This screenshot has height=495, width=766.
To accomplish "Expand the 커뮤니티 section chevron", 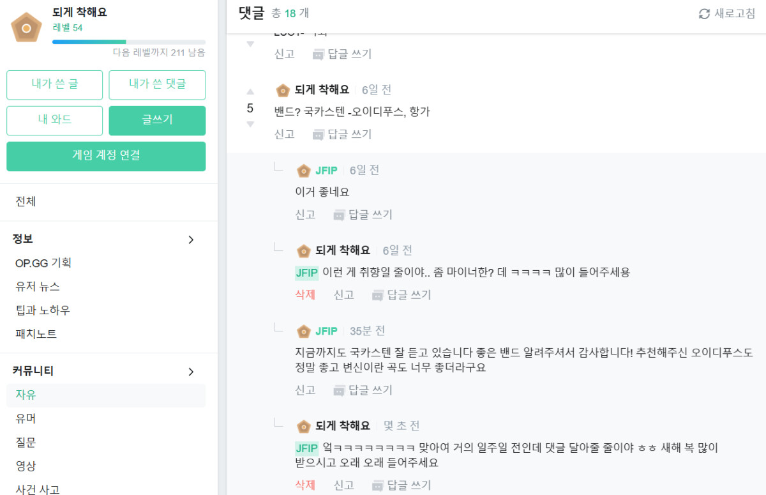I will [x=190, y=372].
